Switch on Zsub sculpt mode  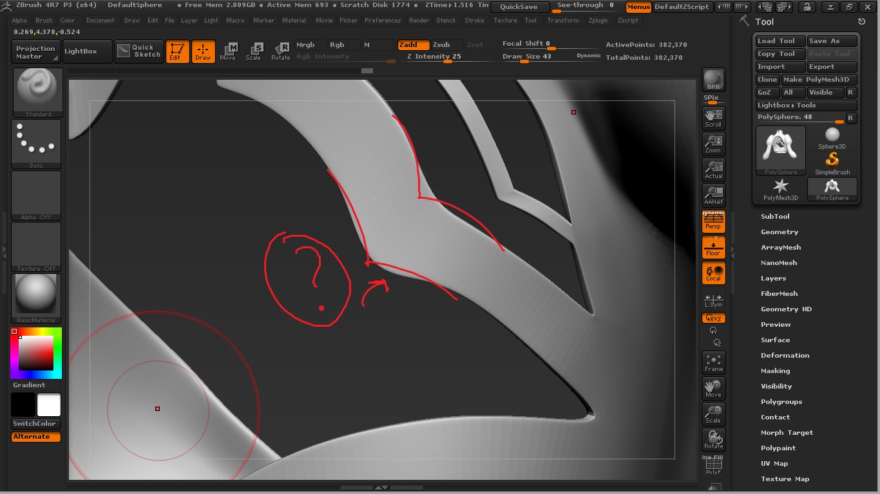(441, 45)
